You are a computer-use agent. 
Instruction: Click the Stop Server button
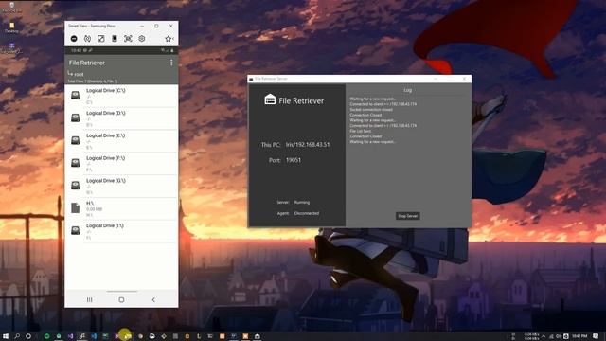tap(408, 216)
